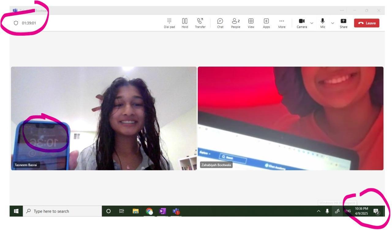Select Tasneem Basrai's video tile

click(104, 118)
